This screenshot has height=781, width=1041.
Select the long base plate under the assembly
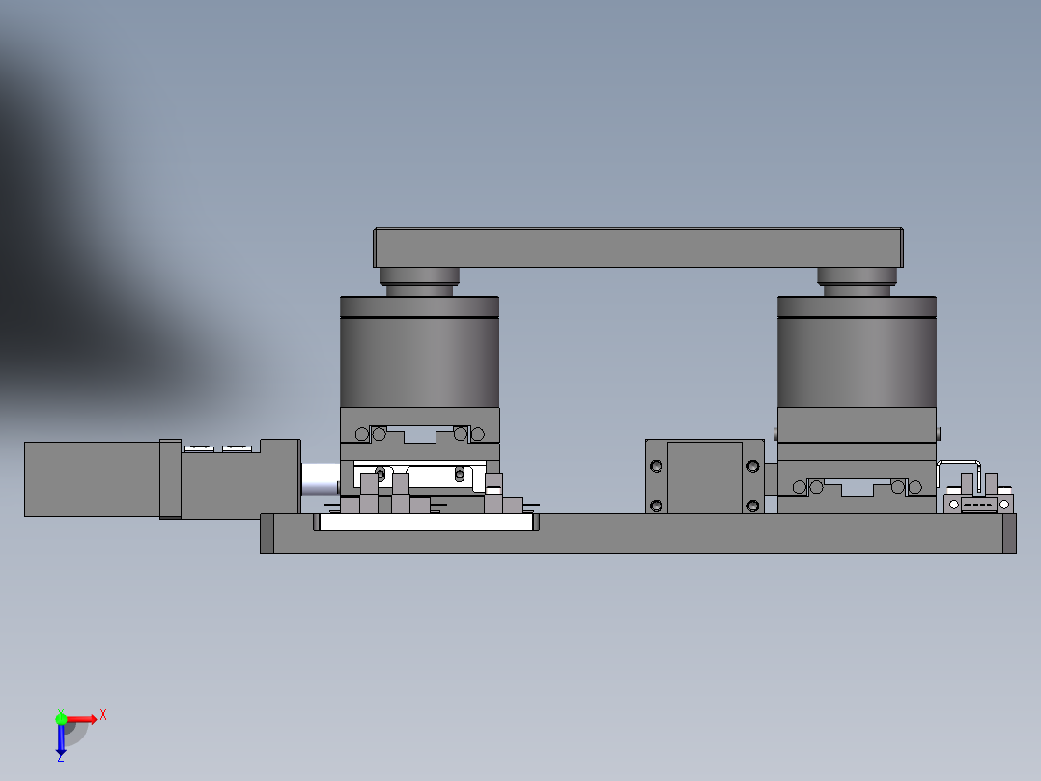(x=638, y=534)
